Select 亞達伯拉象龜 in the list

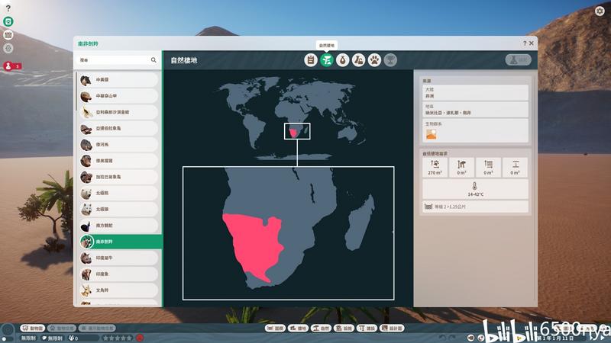click(x=118, y=128)
